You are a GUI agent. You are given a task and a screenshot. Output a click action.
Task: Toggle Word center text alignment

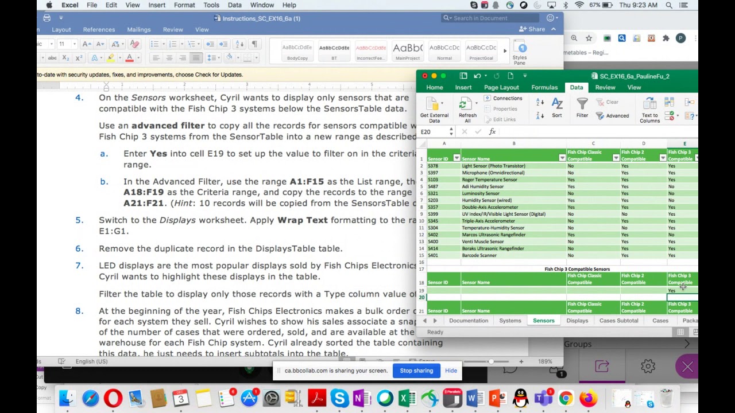(x=169, y=58)
